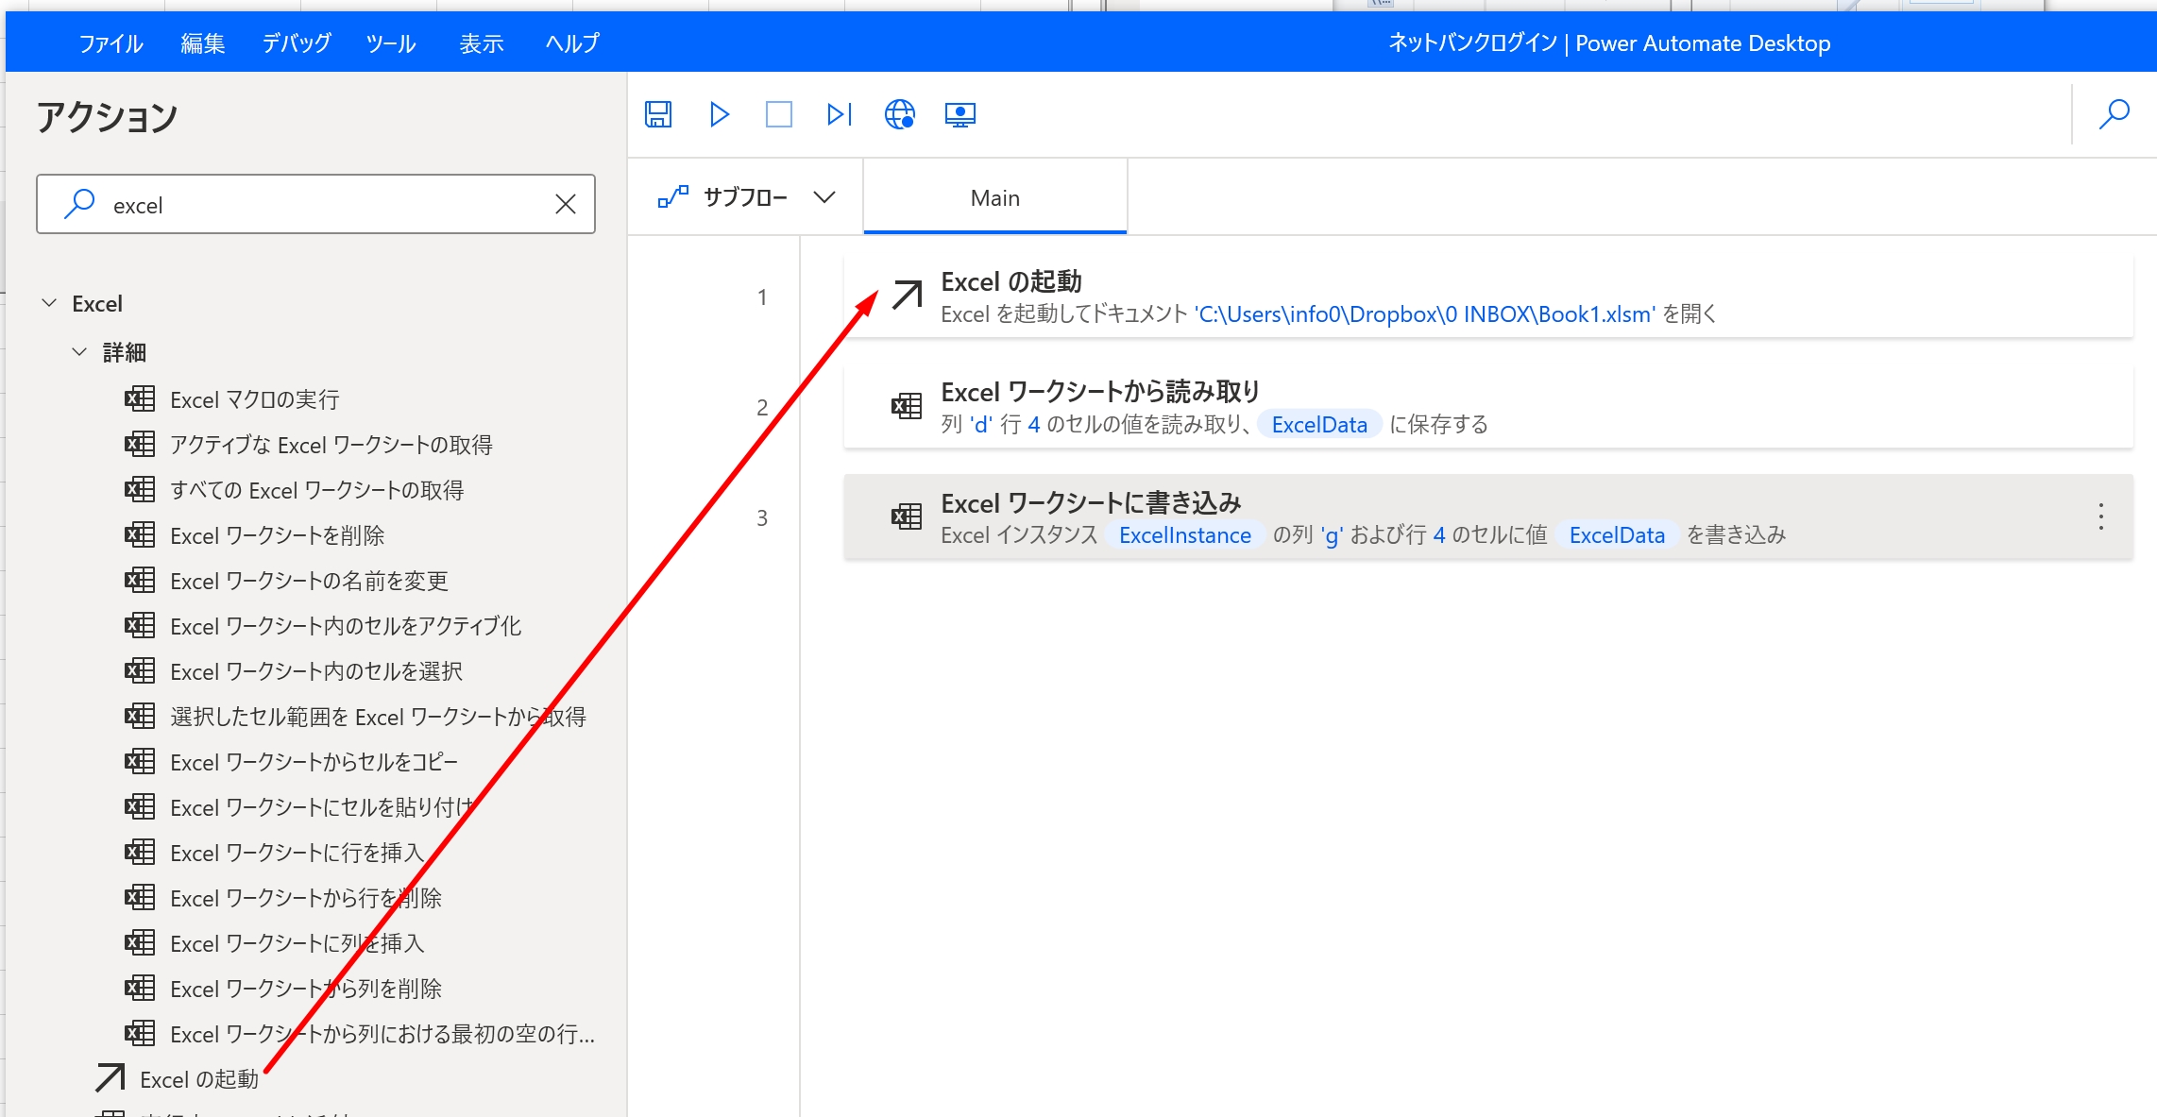The height and width of the screenshot is (1117, 2157).
Task: Open the desktop recorder monitor icon
Action: point(960,114)
